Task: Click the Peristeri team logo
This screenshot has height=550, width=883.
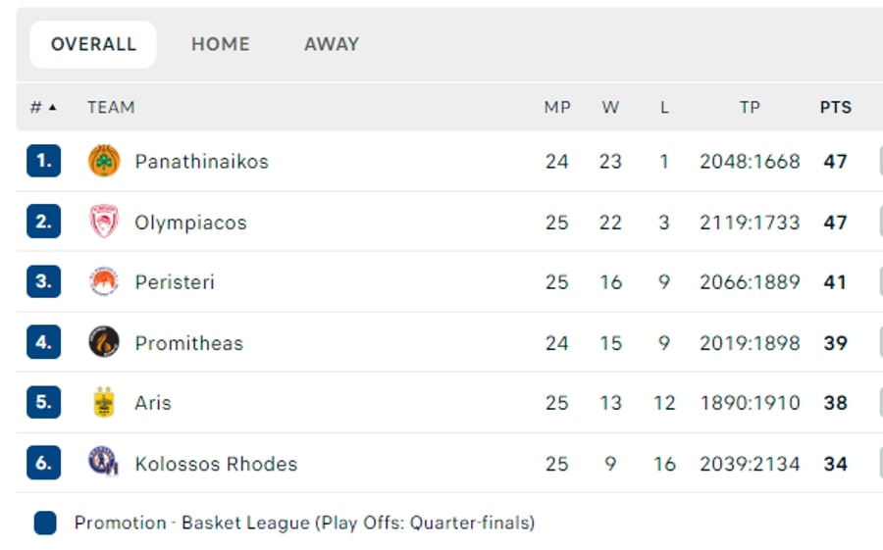Action: pyautogui.click(x=104, y=282)
